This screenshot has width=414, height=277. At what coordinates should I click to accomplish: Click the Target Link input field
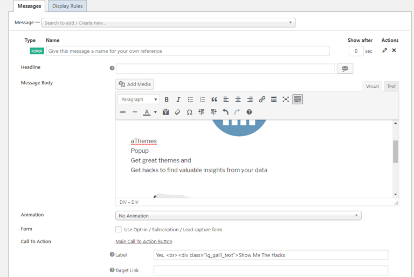click(x=271, y=271)
